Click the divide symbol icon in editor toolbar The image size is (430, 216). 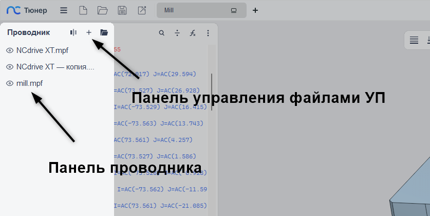[177, 33]
